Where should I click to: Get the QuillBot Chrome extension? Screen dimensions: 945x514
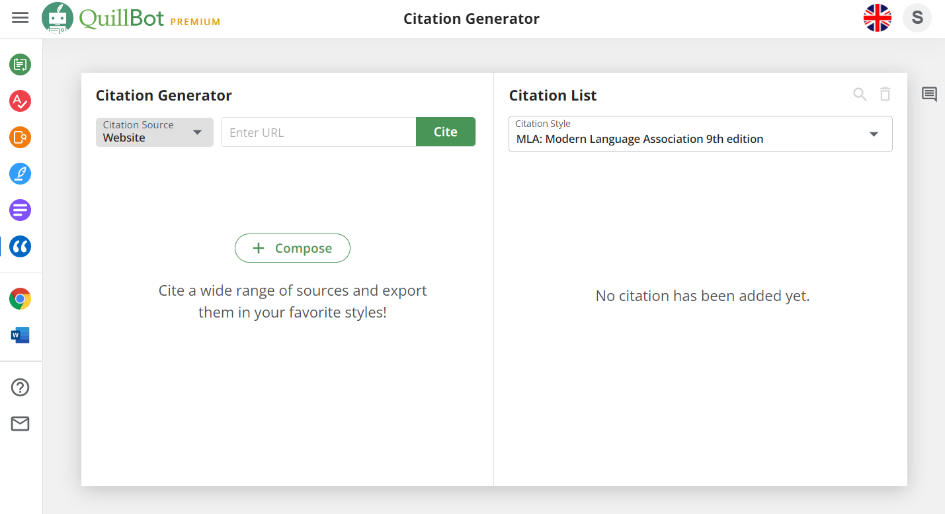20,298
